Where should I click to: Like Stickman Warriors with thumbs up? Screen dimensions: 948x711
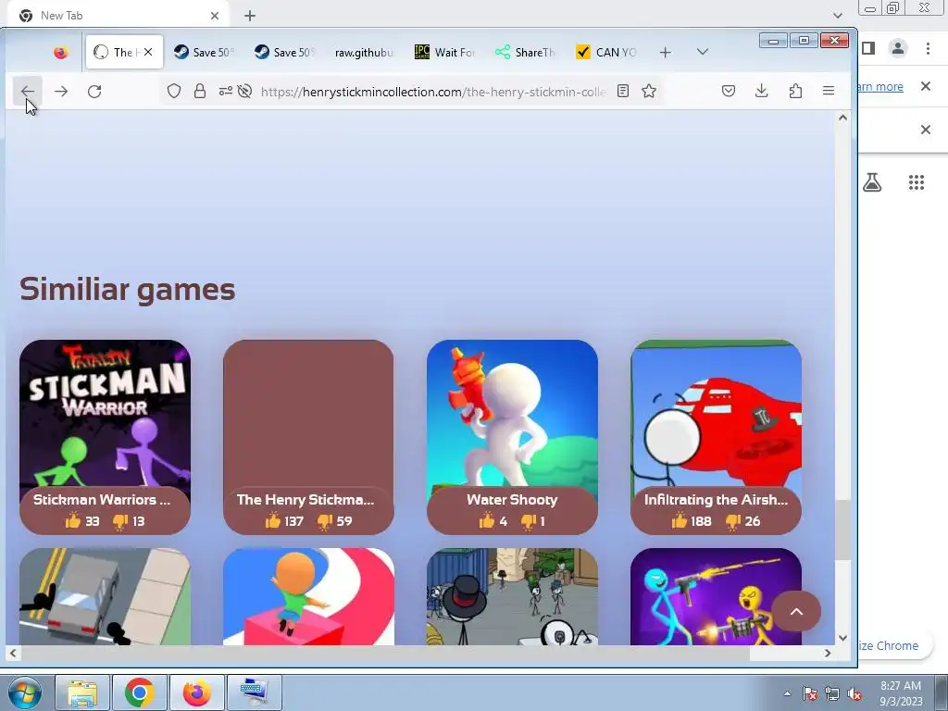pos(73,520)
